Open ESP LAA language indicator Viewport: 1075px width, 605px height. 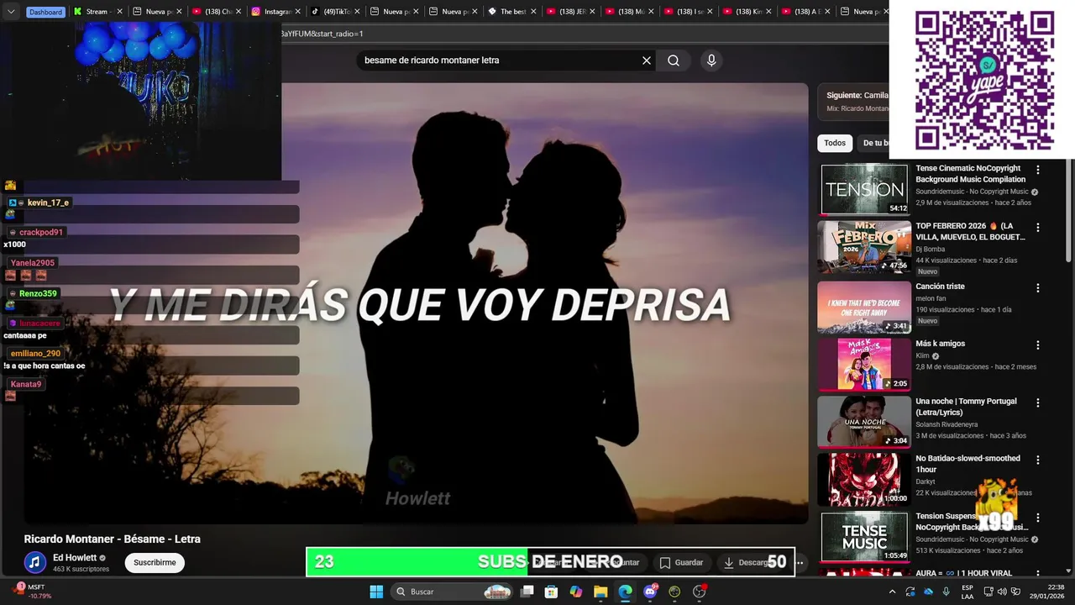967,592
